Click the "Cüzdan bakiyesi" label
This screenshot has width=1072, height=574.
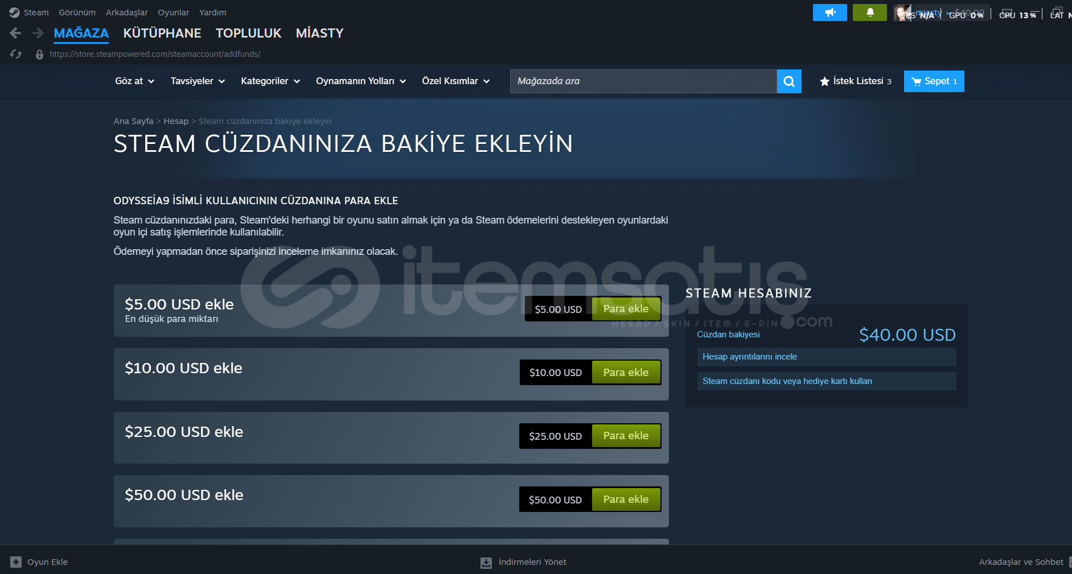pyautogui.click(x=728, y=335)
